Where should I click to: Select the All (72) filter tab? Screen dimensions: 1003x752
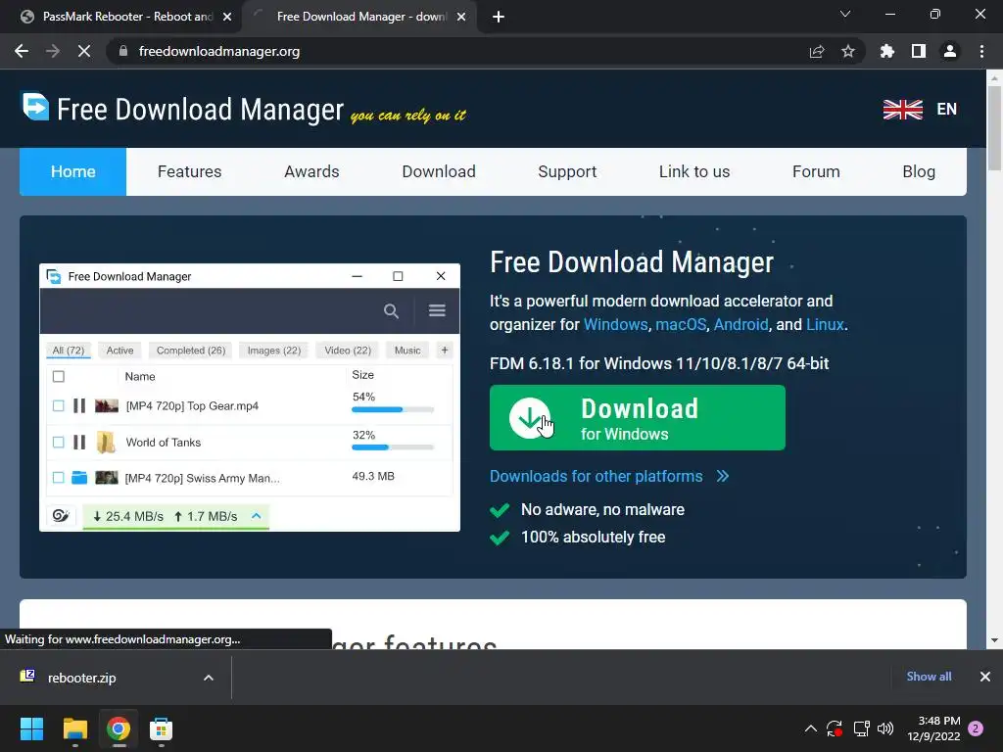(69, 351)
